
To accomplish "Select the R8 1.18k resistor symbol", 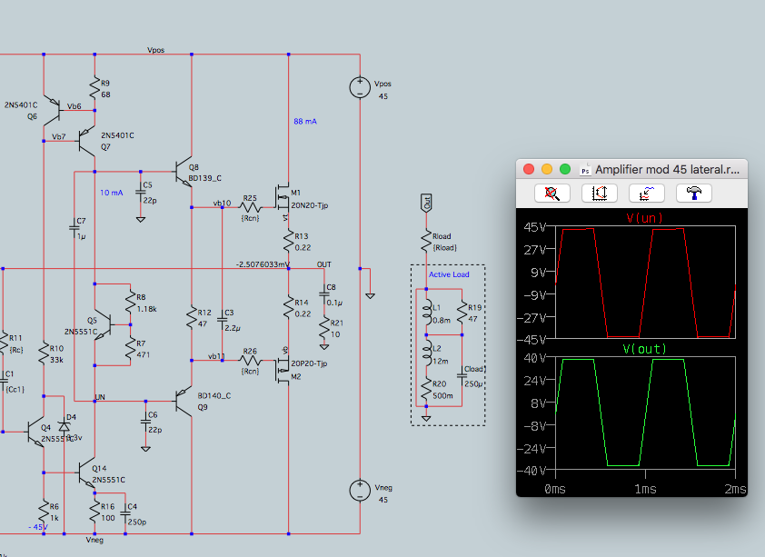I will 130,303.
